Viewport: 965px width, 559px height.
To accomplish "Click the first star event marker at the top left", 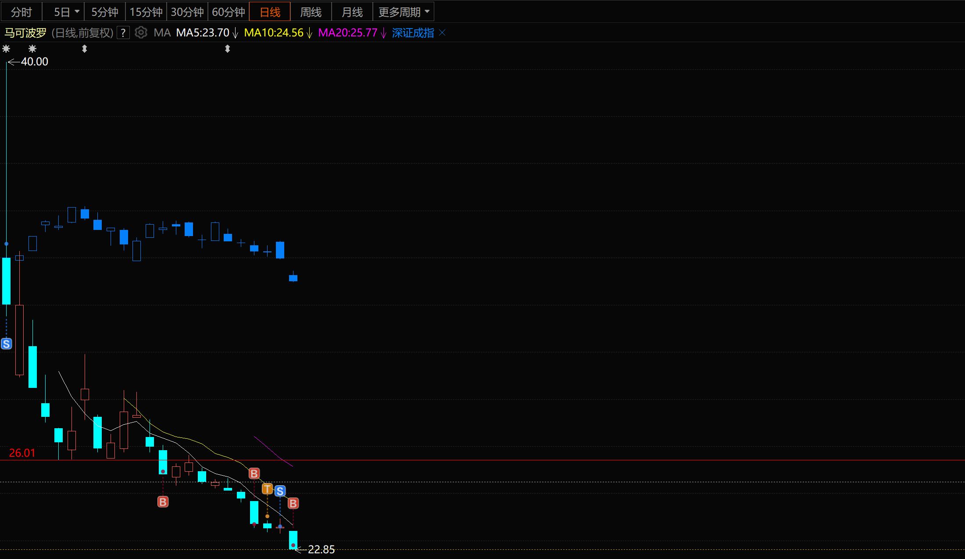I will (x=6, y=49).
